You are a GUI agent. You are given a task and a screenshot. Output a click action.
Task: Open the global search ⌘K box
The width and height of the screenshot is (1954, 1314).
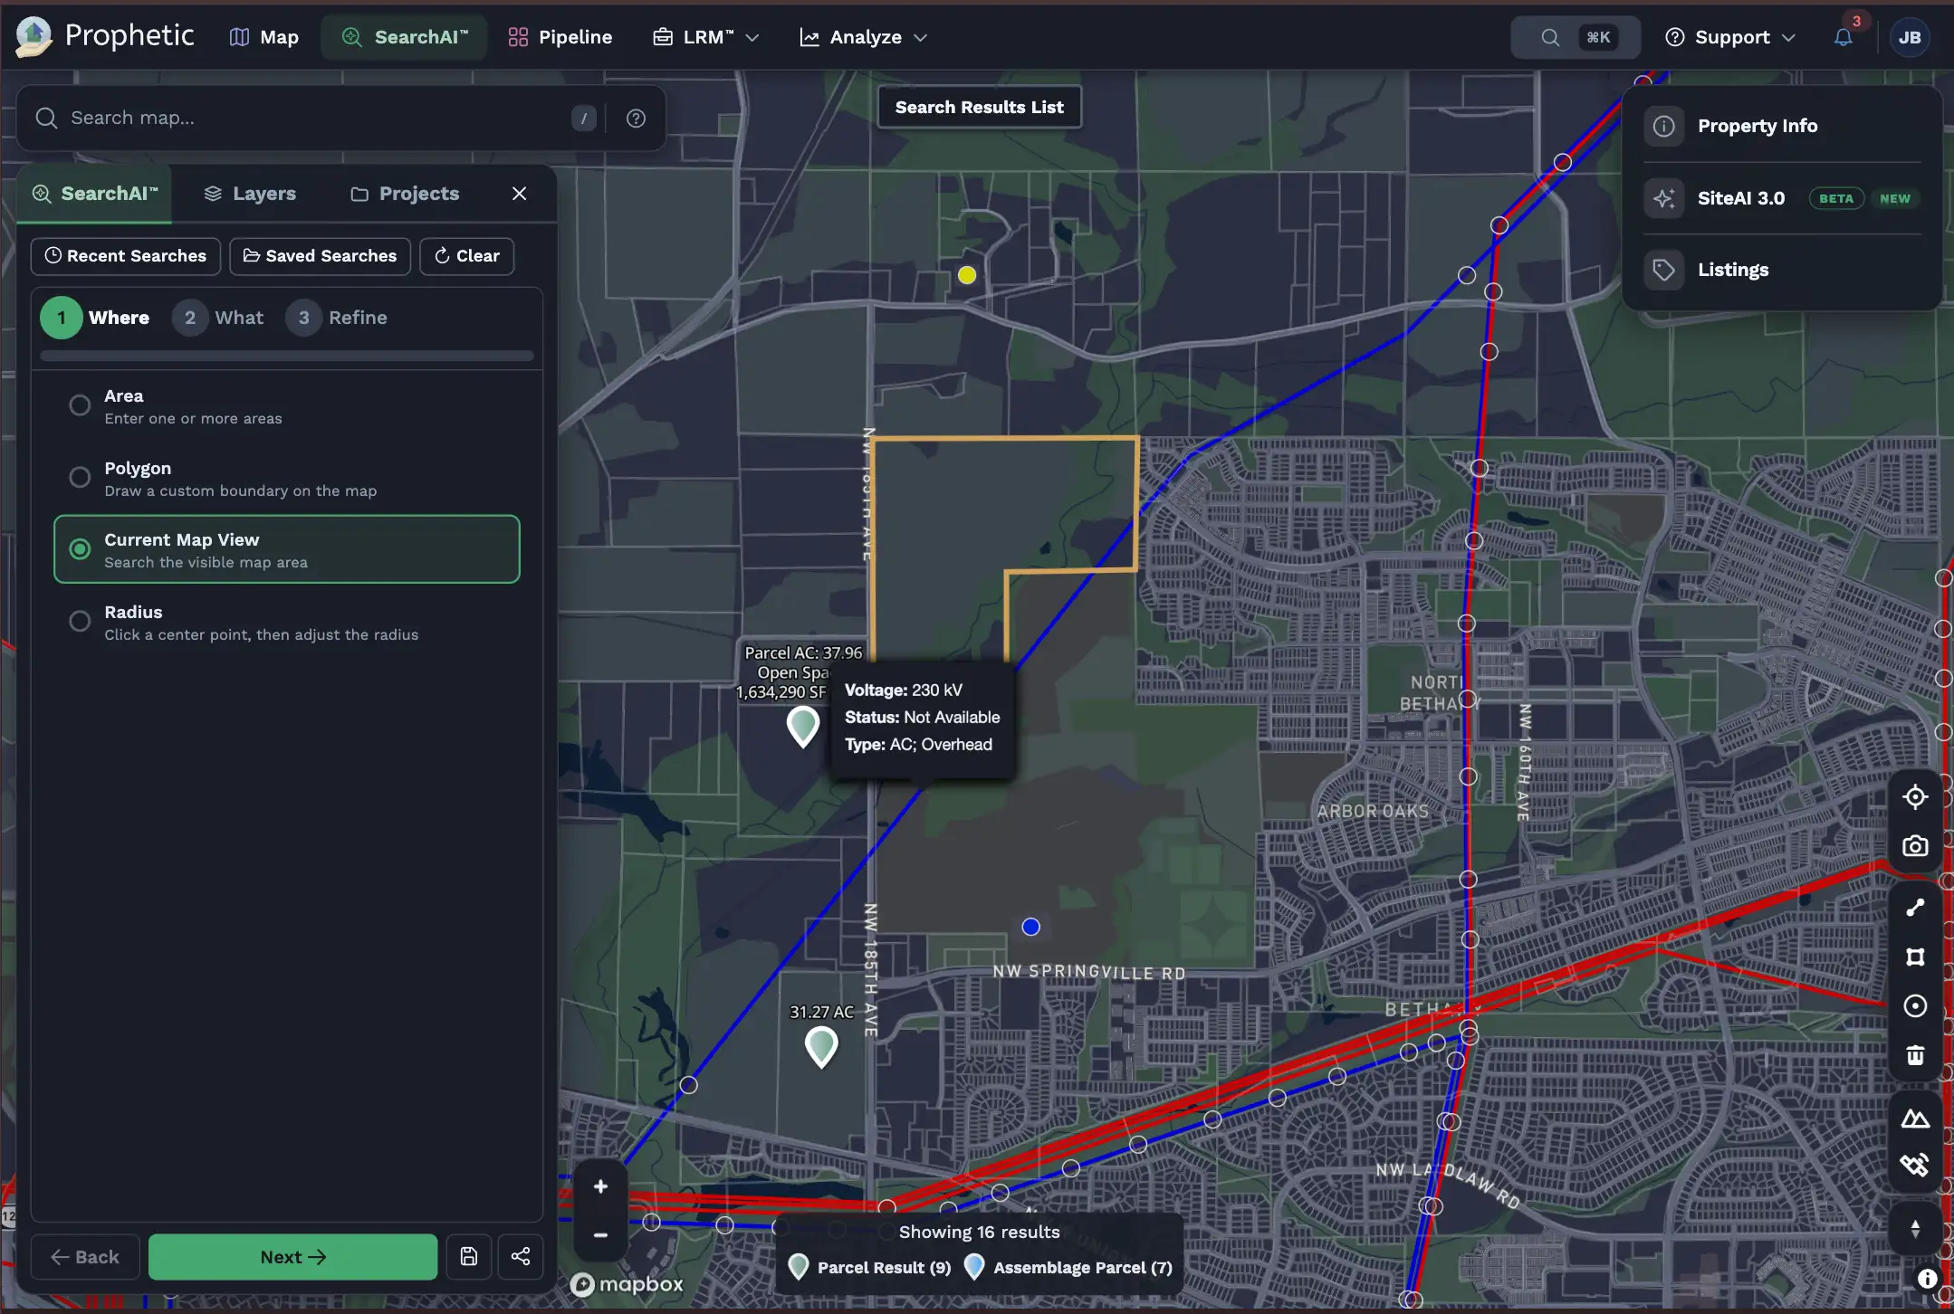tap(1576, 37)
